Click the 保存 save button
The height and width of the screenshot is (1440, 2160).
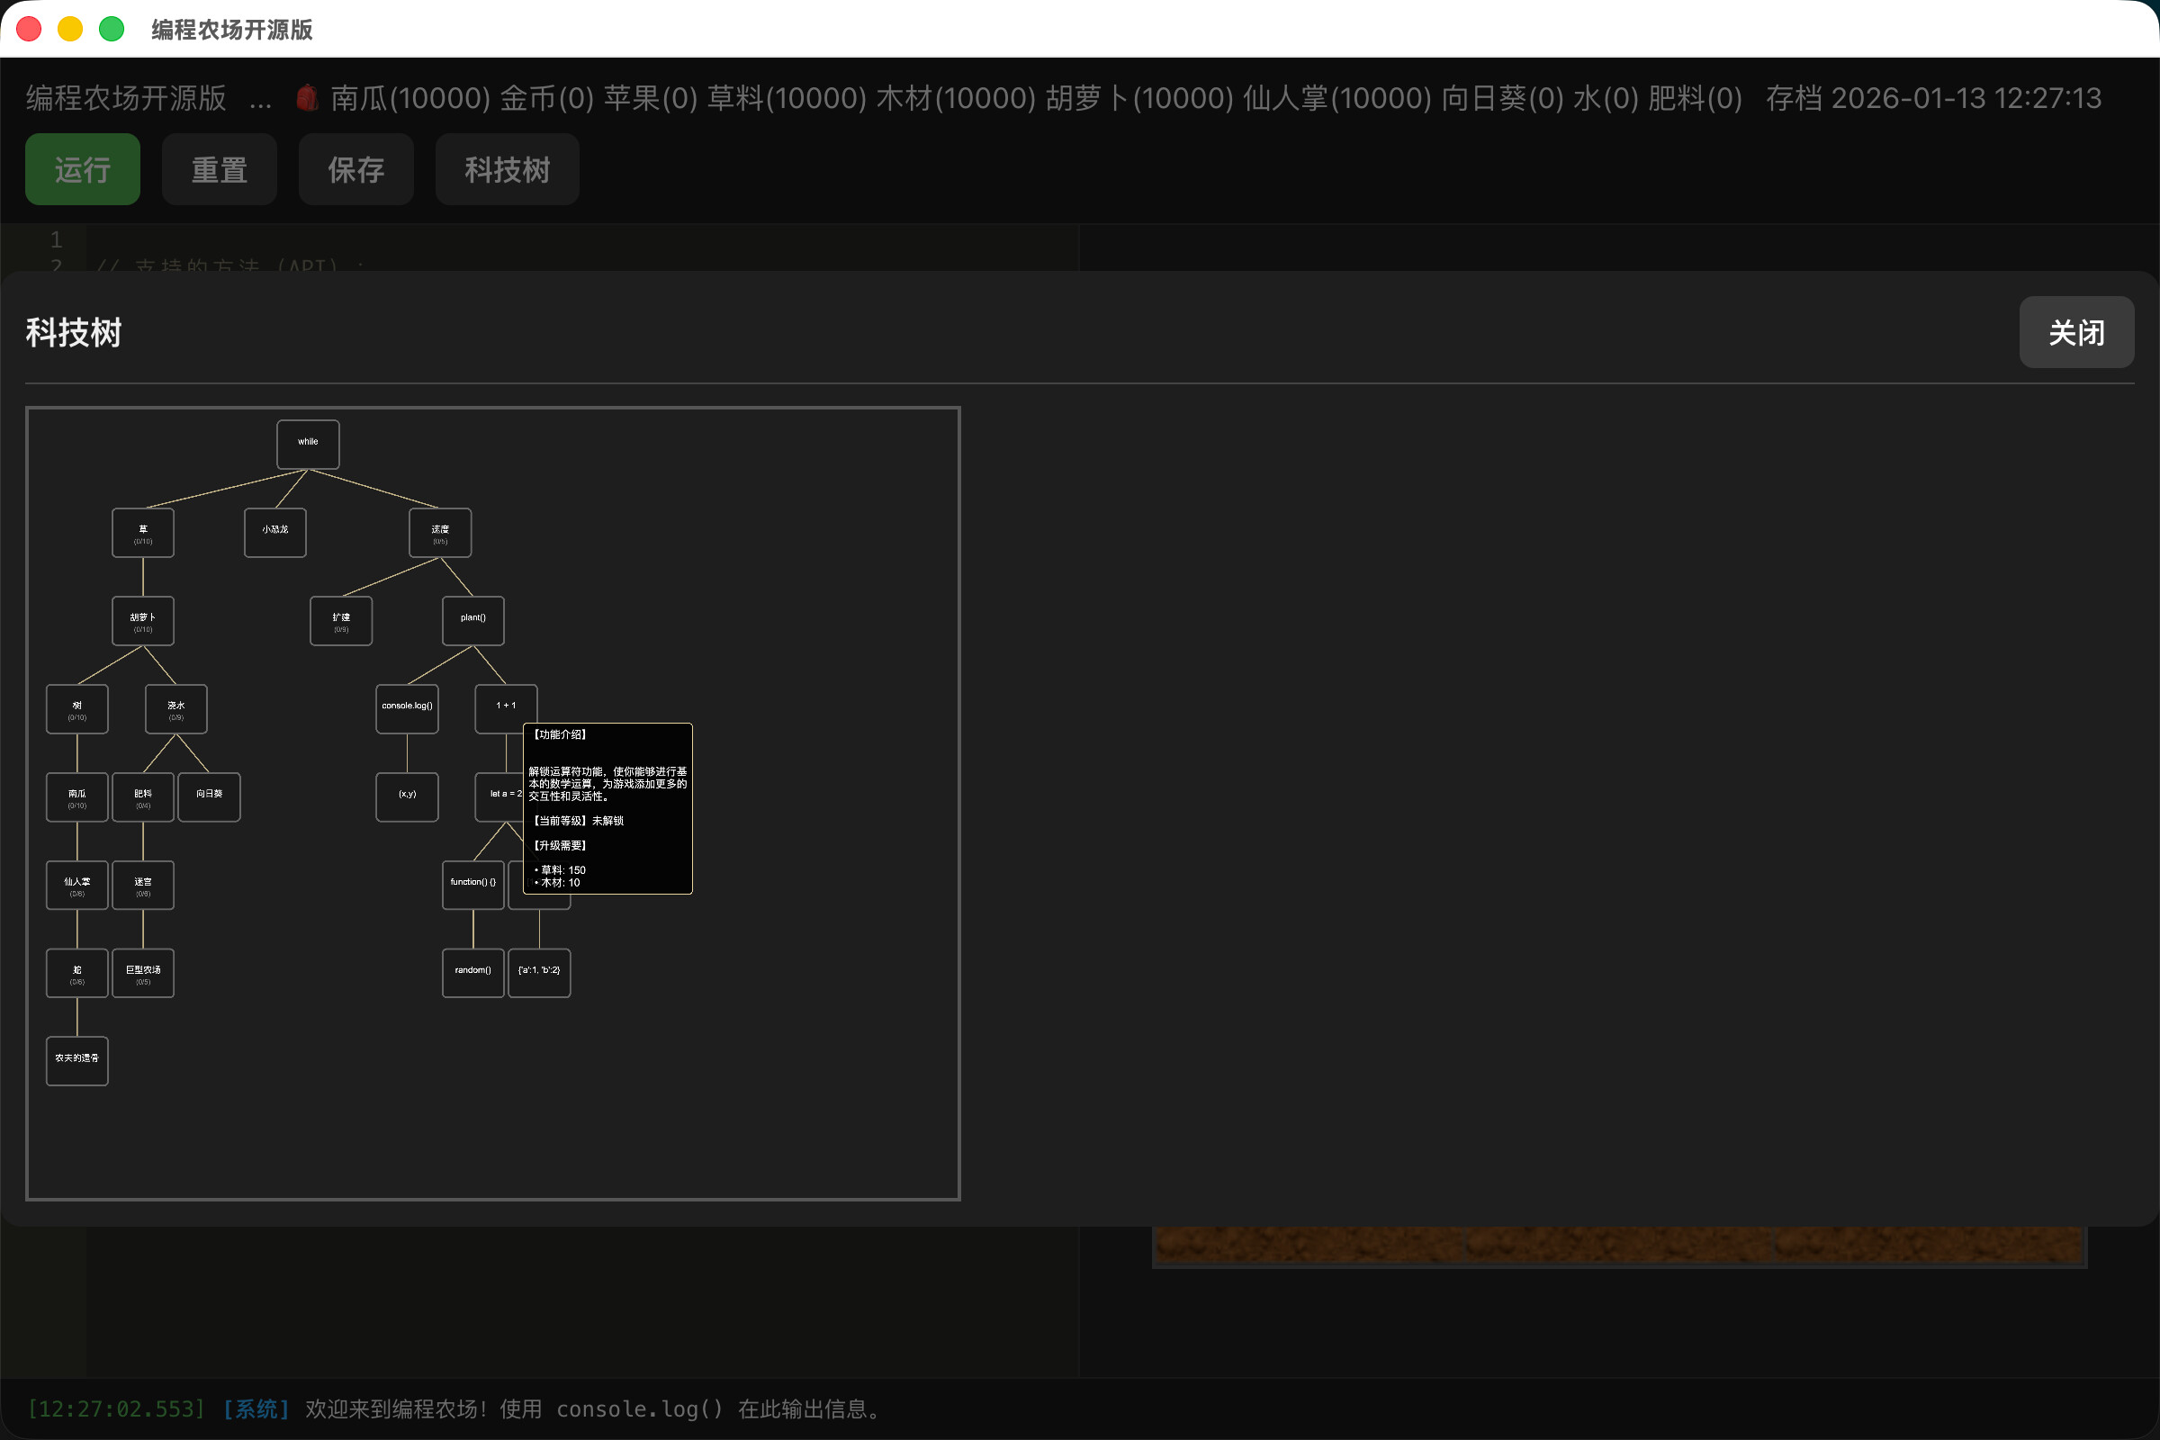click(x=355, y=169)
